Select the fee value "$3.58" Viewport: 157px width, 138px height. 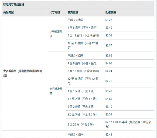click(109, 35)
